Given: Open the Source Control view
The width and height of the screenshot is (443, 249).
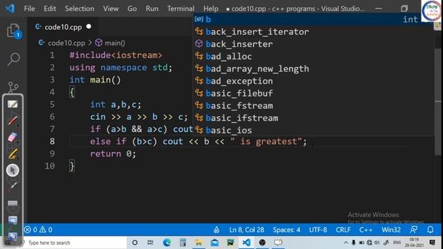Looking at the screenshot, I should pyautogui.click(x=13, y=88).
